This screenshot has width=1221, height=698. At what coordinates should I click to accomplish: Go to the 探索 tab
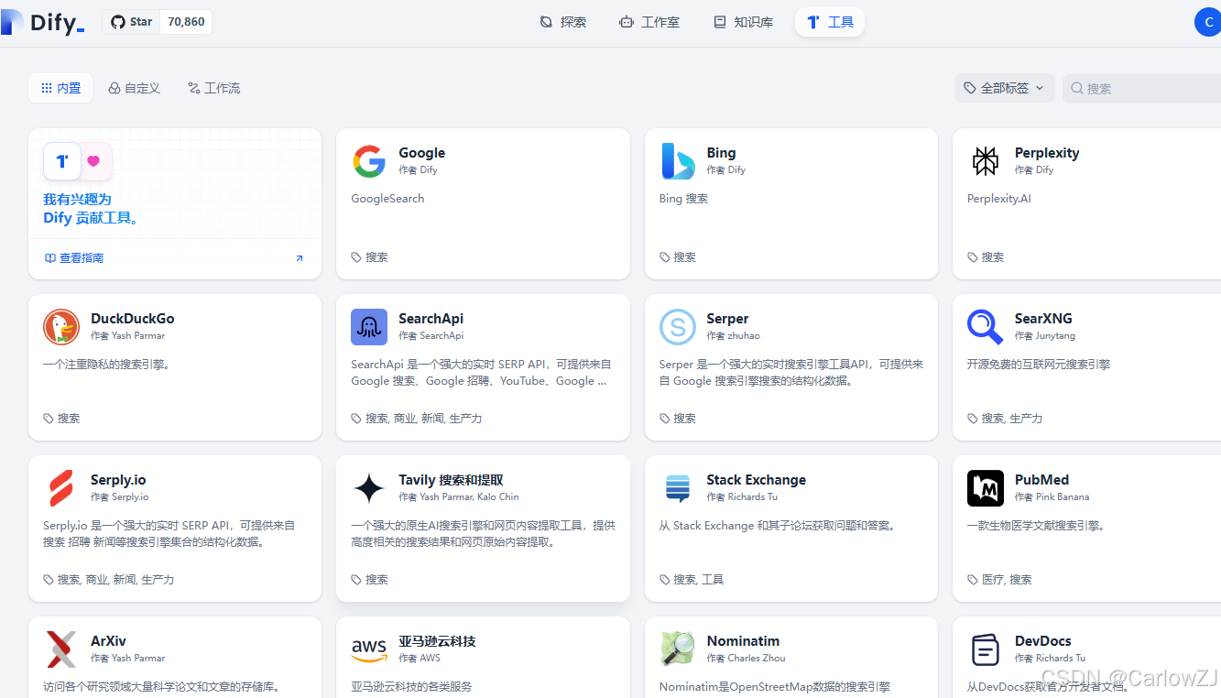pos(562,22)
